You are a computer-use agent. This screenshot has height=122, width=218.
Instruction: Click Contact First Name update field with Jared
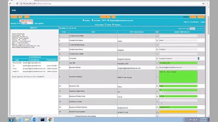pos(178,40)
